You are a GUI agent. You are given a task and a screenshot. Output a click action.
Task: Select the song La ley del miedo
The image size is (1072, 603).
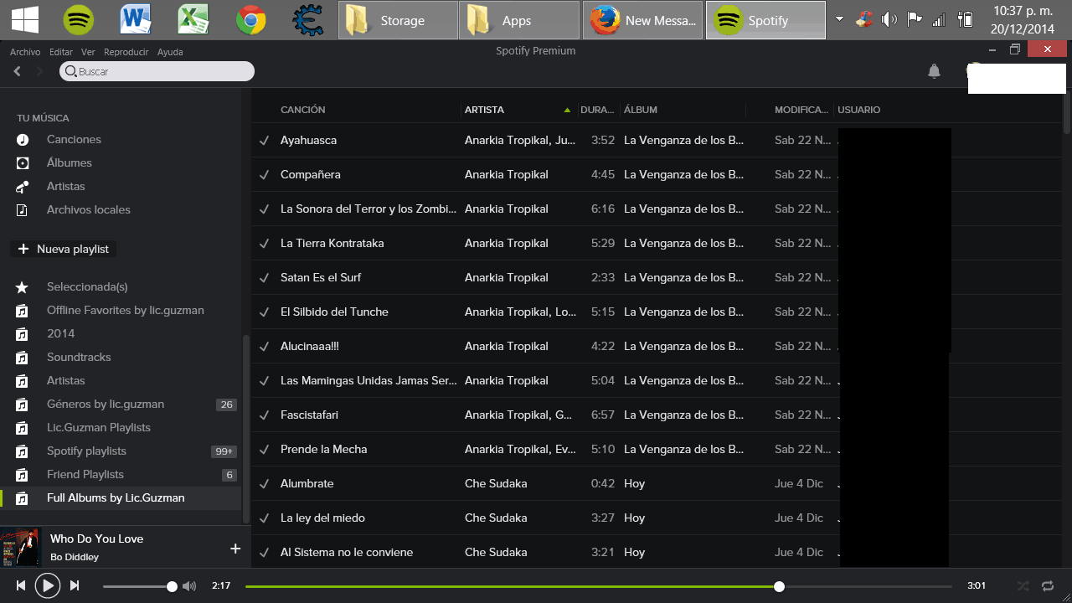click(322, 518)
